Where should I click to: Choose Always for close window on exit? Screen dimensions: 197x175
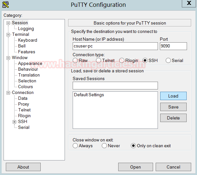[x=75, y=146]
